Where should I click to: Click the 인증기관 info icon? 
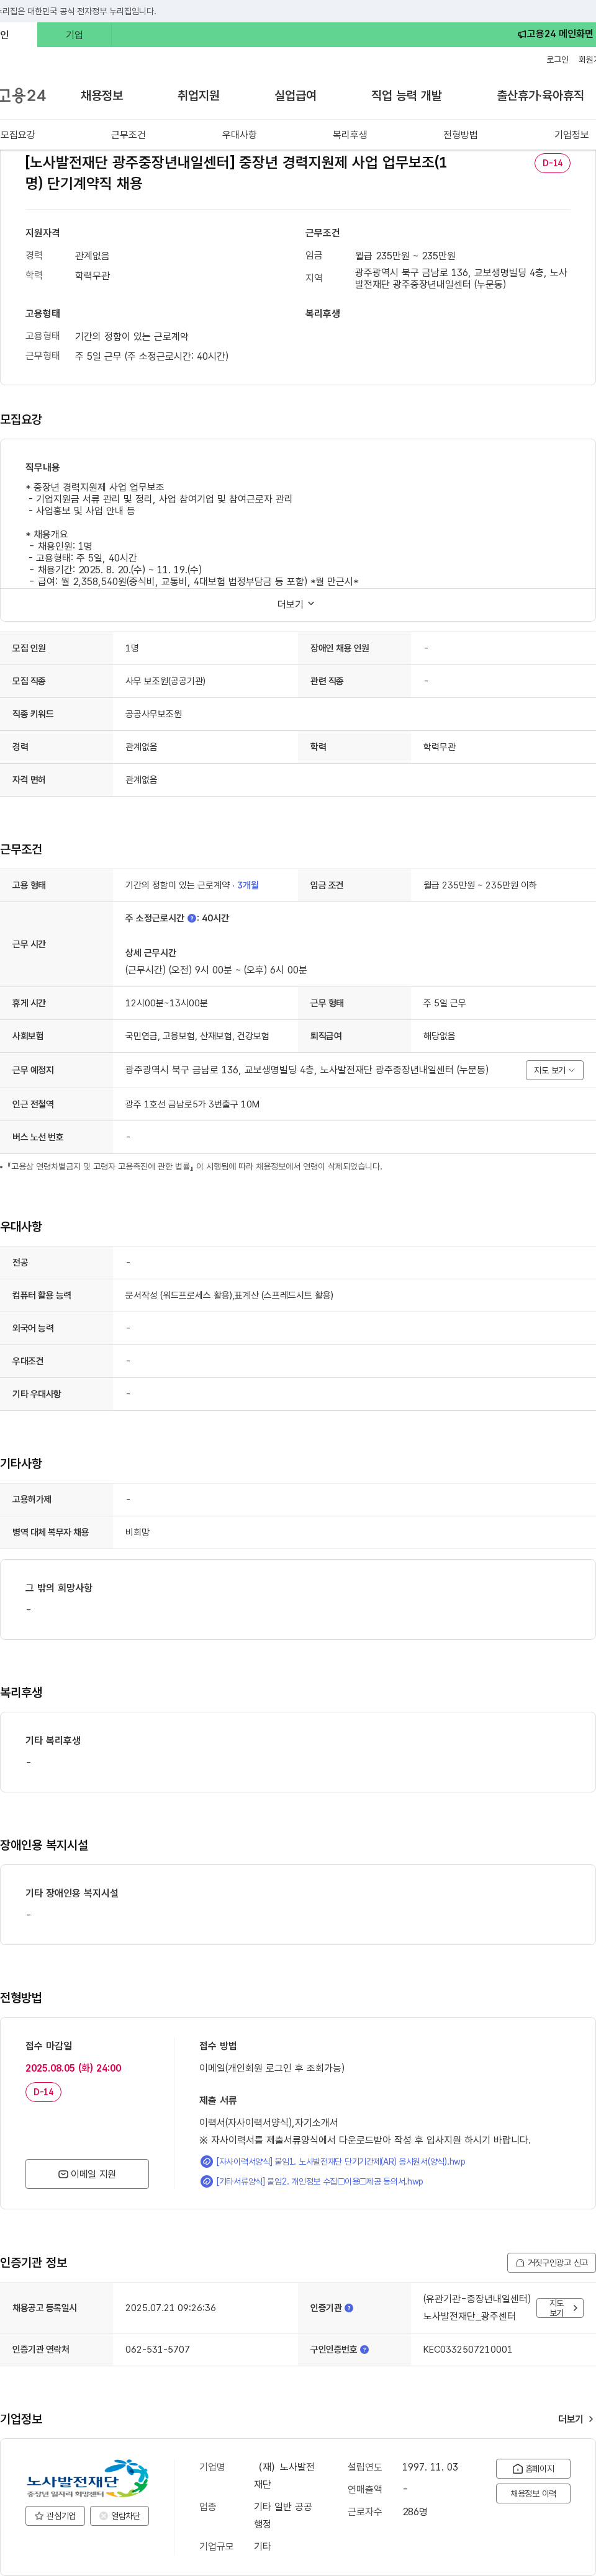click(x=349, y=2308)
